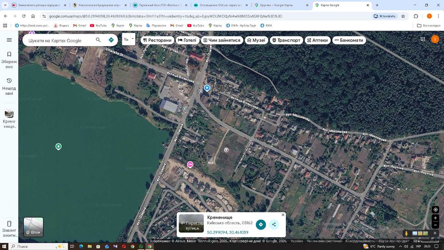Open the Recents history sidebar item
Image resolution: width=444 pixels, height=250 pixels.
[x=9, y=86]
